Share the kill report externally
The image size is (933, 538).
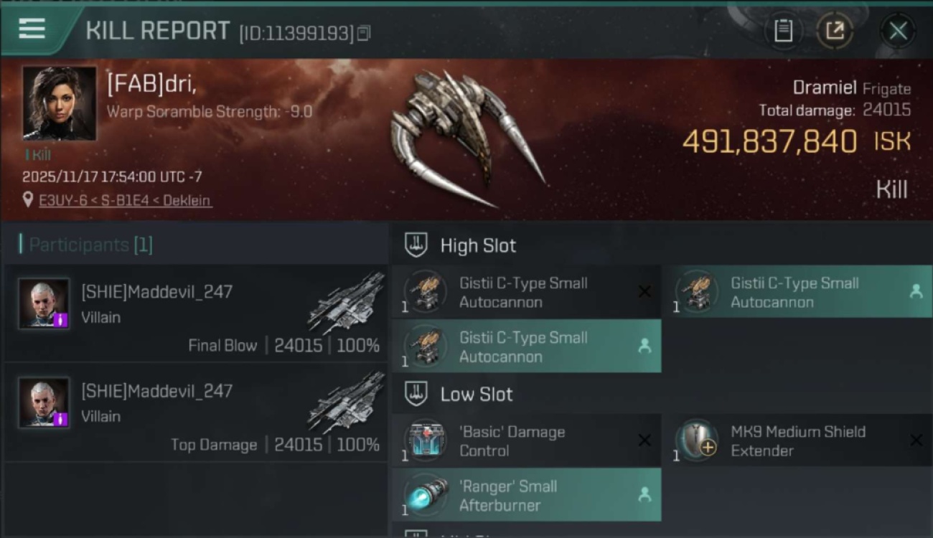point(835,31)
